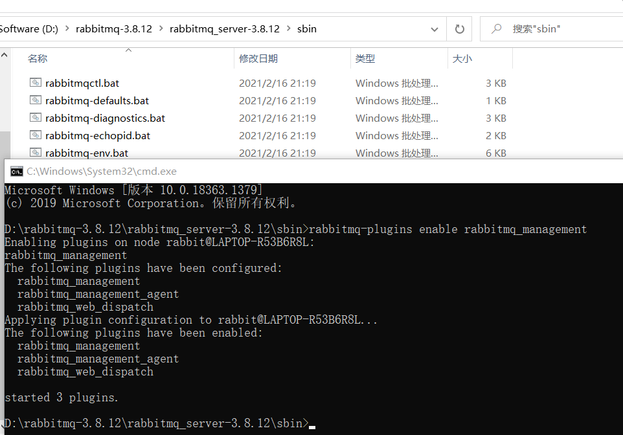Click the rabbitmq-env.bat file icon
The image size is (623, 435).
pyautogui.click(x=36, y=153)
